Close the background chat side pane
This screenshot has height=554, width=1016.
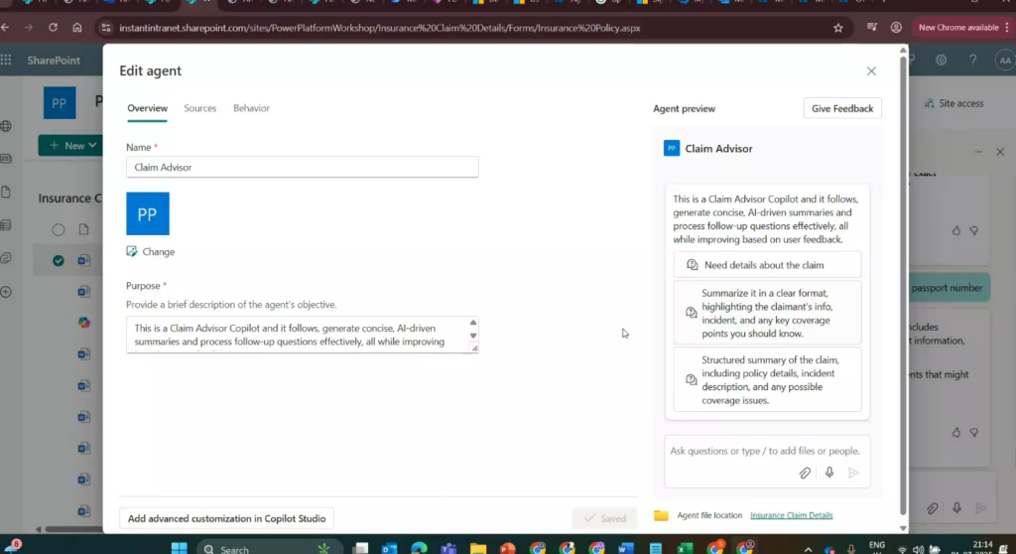1000,152
